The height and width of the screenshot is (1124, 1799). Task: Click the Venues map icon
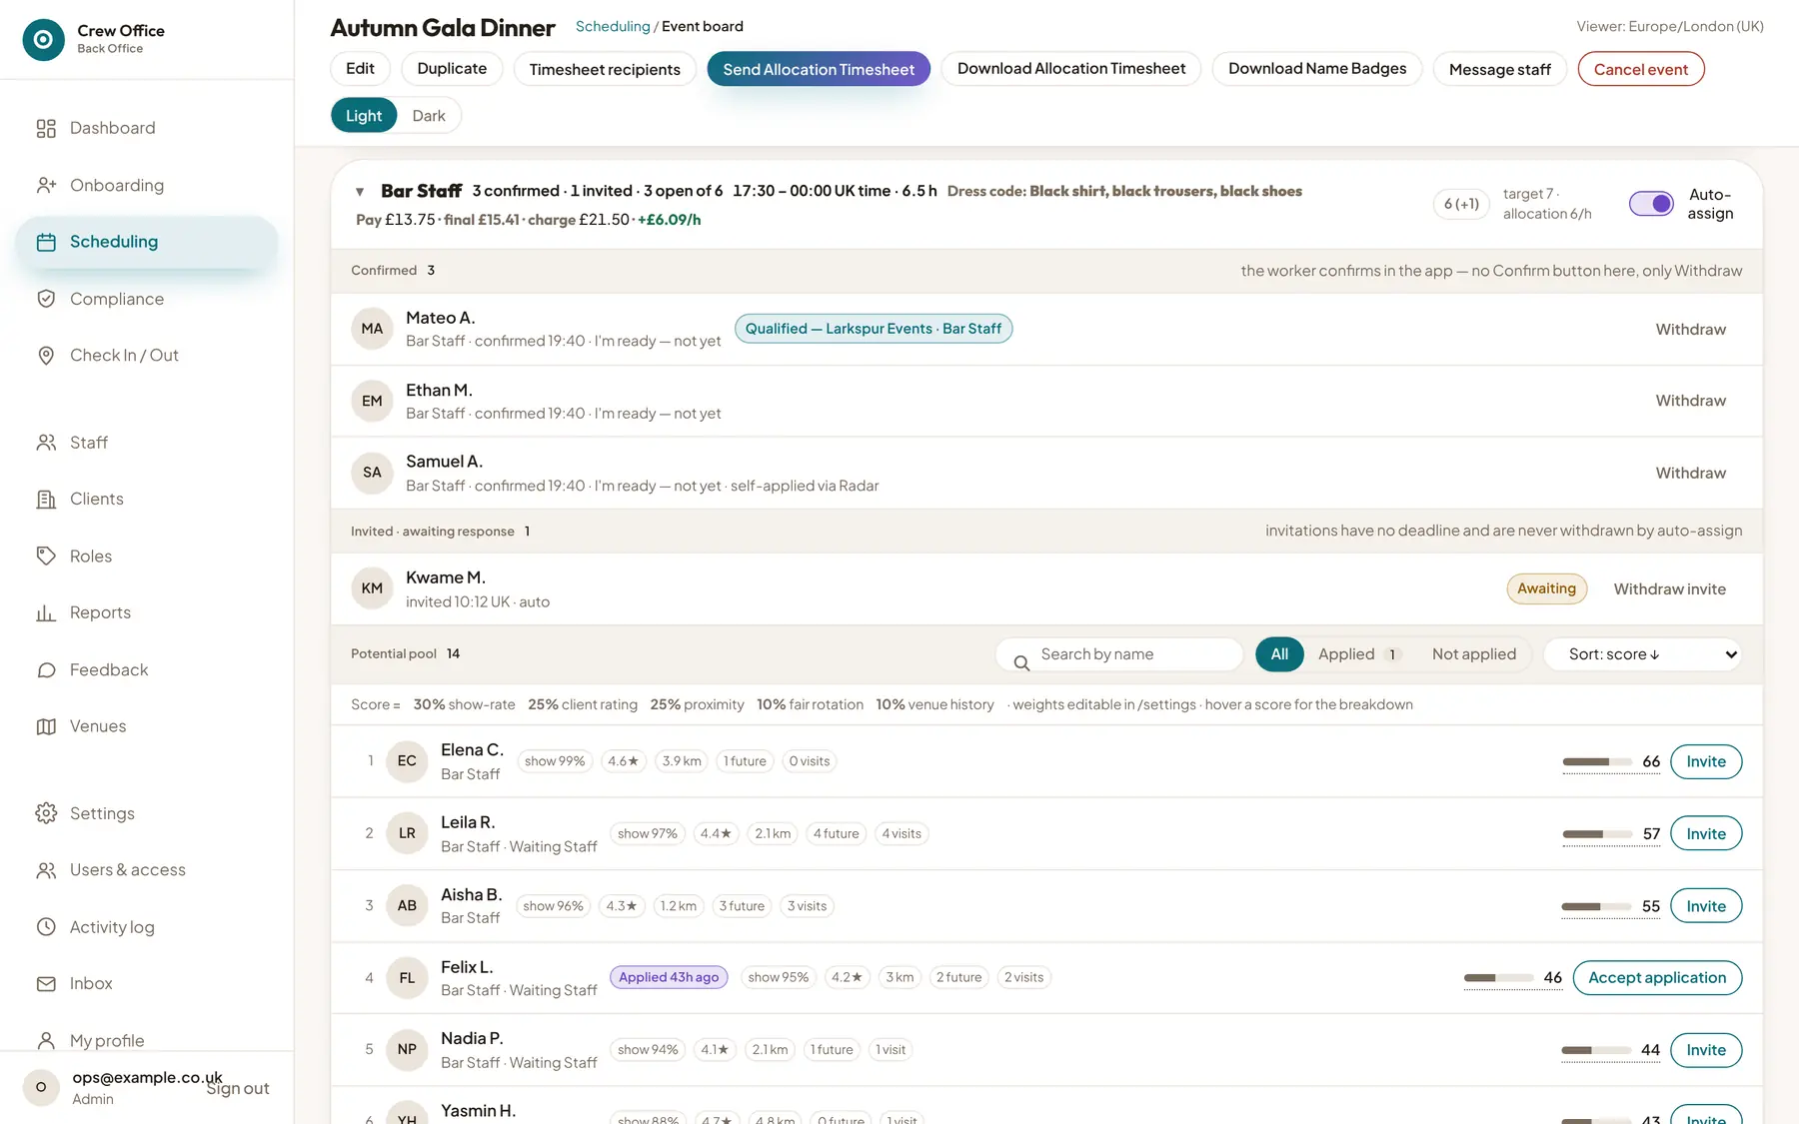point(46,726)
